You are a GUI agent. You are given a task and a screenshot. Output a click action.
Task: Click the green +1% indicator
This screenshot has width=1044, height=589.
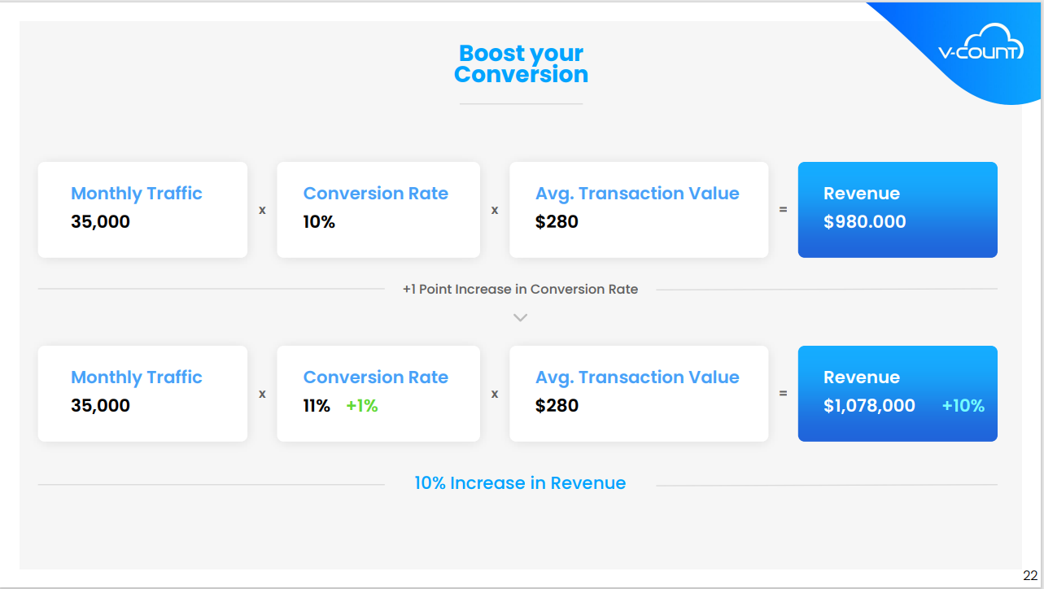click(x=362, y=406)
